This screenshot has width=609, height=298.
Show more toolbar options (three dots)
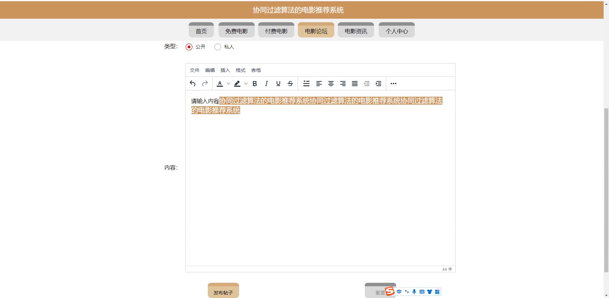click(x=393, y=83)
